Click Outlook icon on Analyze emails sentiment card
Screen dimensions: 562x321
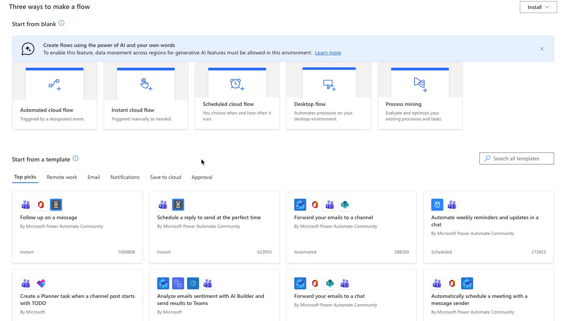[163, 283]
